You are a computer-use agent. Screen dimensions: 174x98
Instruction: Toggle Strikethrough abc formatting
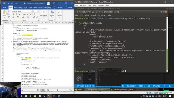(x=24, y=14)
